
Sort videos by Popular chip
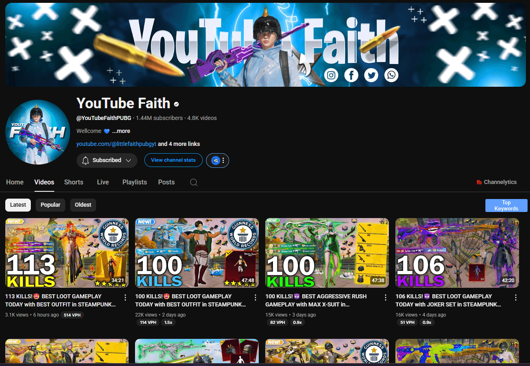[x=50, y=205]
